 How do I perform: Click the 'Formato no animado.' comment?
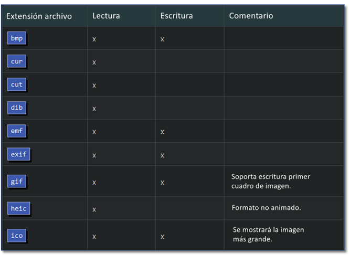pyautogui.click(x=266, y=208)
